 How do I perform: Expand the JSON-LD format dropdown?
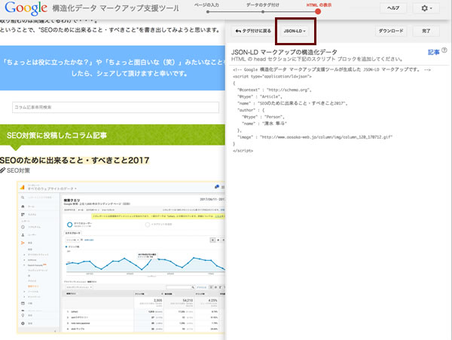pyautogui.click(x=295, y=32)
